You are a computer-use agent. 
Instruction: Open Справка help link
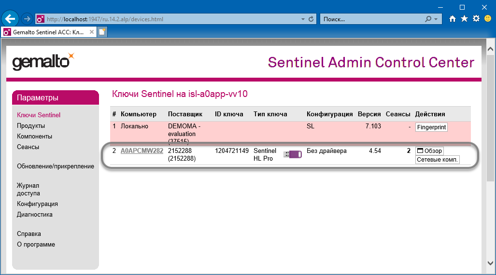tap(29, 234)
